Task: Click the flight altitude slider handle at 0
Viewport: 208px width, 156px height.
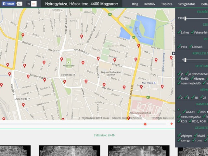Action: [185, 60]
